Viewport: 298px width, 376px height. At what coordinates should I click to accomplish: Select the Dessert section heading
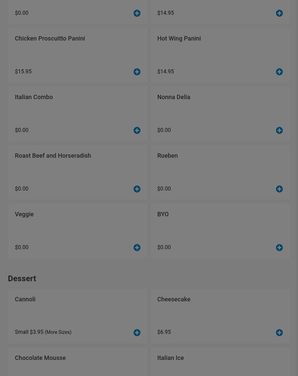22,279
